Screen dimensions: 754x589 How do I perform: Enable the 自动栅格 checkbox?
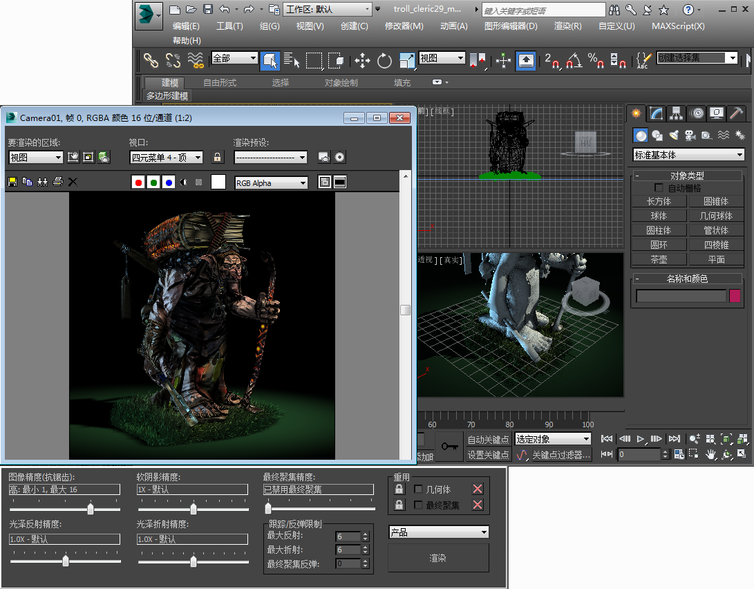point(659,188)
